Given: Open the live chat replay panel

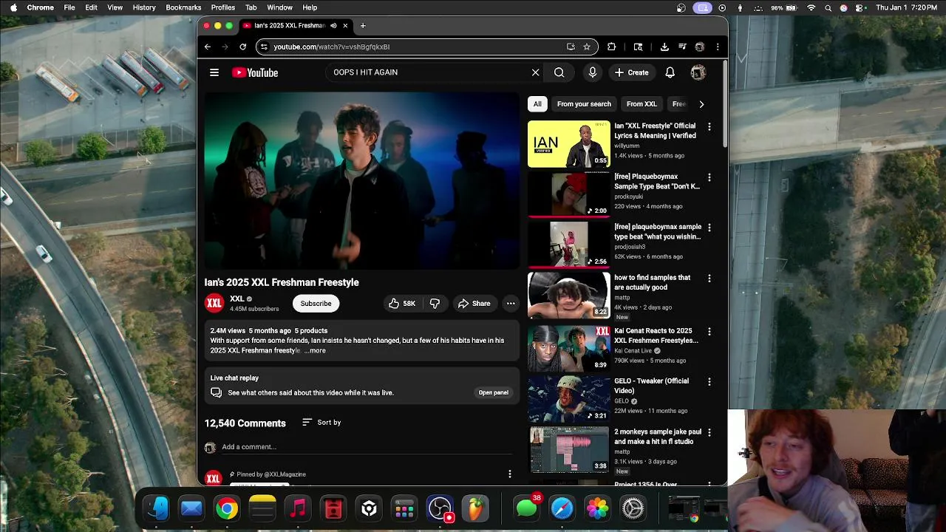Looking at the screenshot, I should (493, 392).
